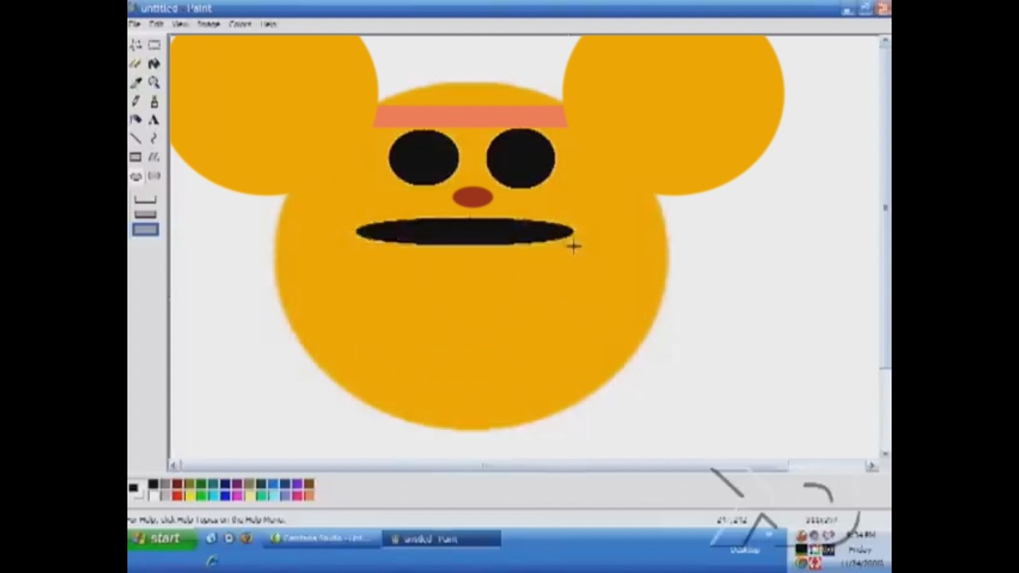
Task: Select the Text tool (letter A)
Action: [154, 119]
